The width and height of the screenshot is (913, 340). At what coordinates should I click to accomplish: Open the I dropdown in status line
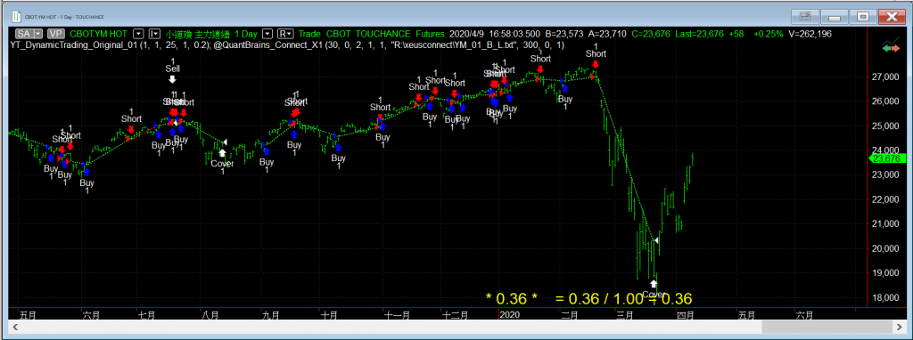click(155, 34)
